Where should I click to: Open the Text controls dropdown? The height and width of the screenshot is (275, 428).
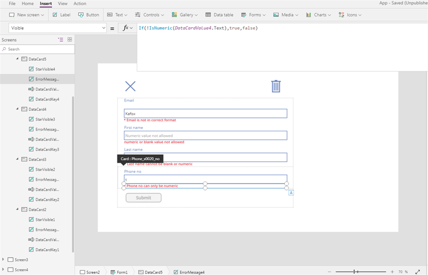117,15
